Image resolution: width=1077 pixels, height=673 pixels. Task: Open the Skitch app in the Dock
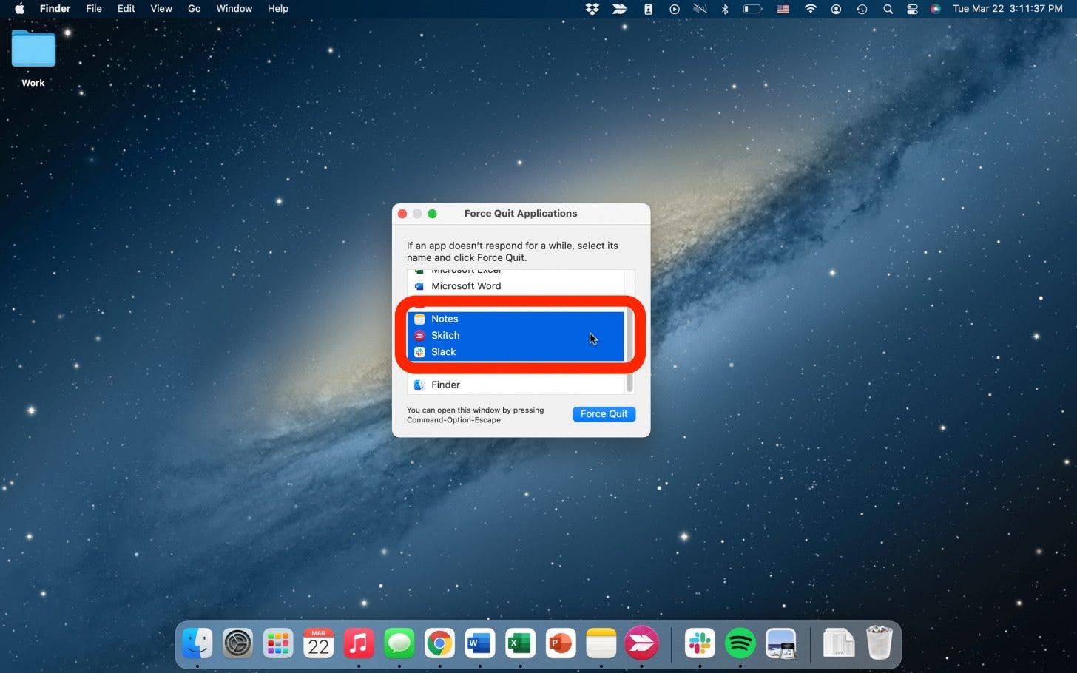point(641,643)
